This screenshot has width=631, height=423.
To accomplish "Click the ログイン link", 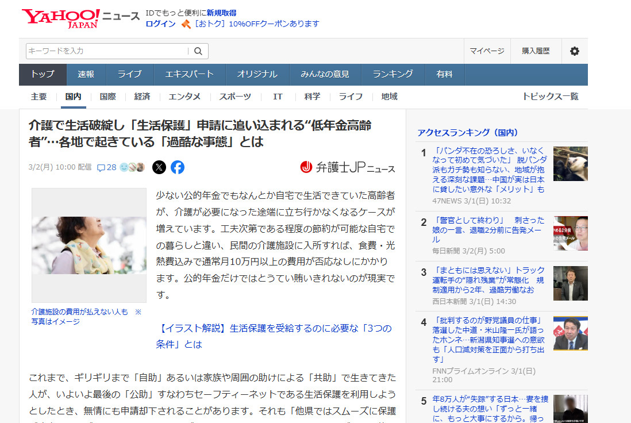I will pyautogui.click(x=160, y=24).
